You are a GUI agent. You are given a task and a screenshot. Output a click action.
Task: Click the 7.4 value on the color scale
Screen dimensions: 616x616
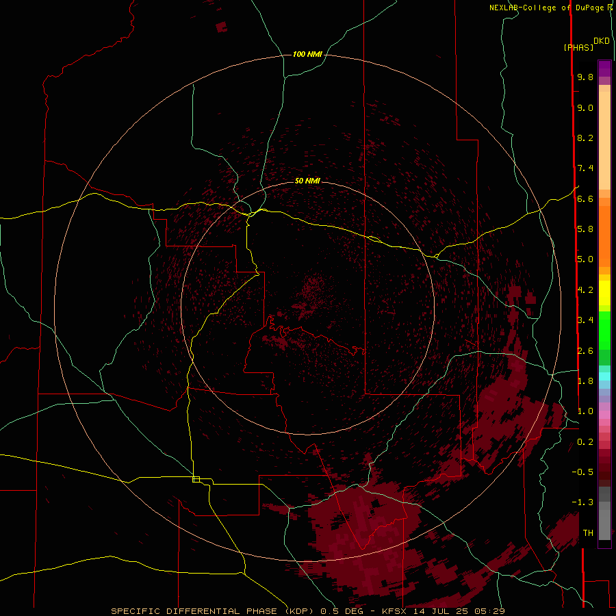coord(585,168)
